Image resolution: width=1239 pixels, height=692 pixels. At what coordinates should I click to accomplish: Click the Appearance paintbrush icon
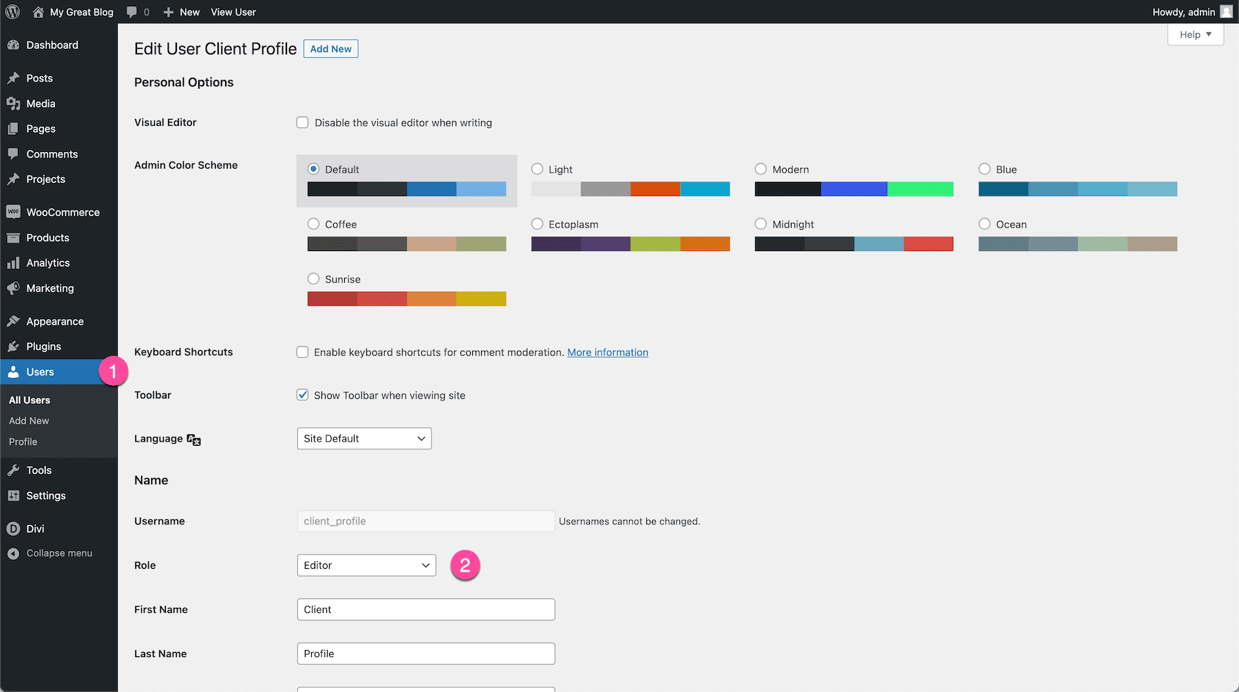[x=14, y=321]
